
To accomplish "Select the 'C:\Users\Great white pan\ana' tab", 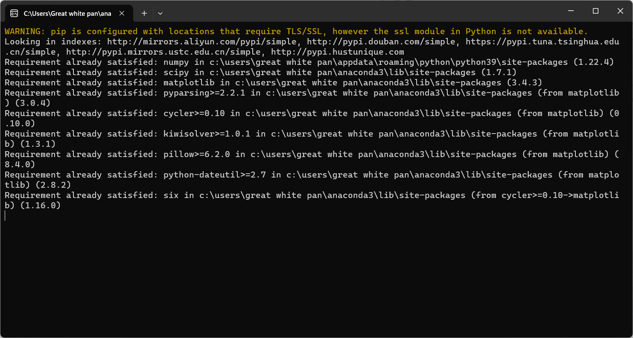I will pyautogui.click(x=67, y=13).
